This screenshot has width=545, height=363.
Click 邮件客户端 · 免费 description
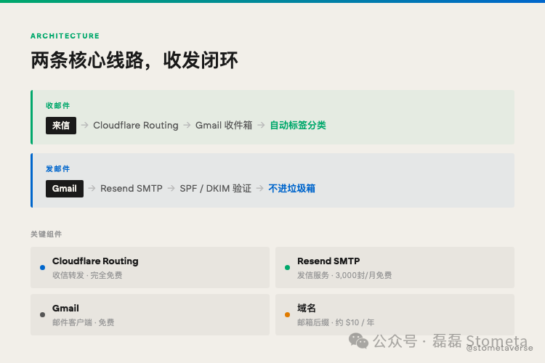(x=84, y=322)
